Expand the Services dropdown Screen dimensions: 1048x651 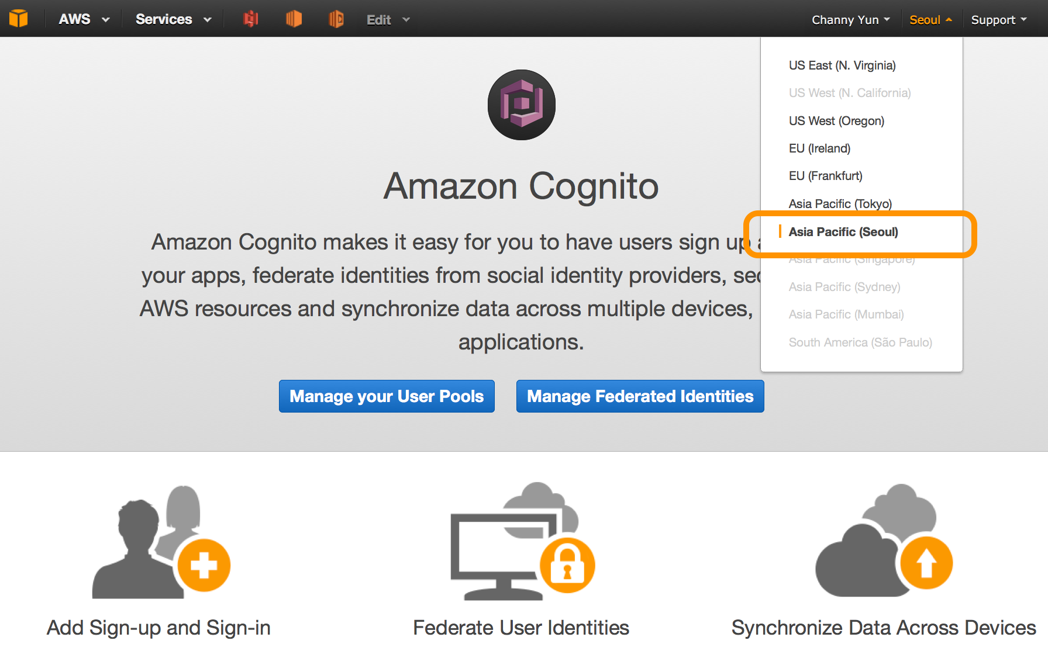[x=174, y=19]
